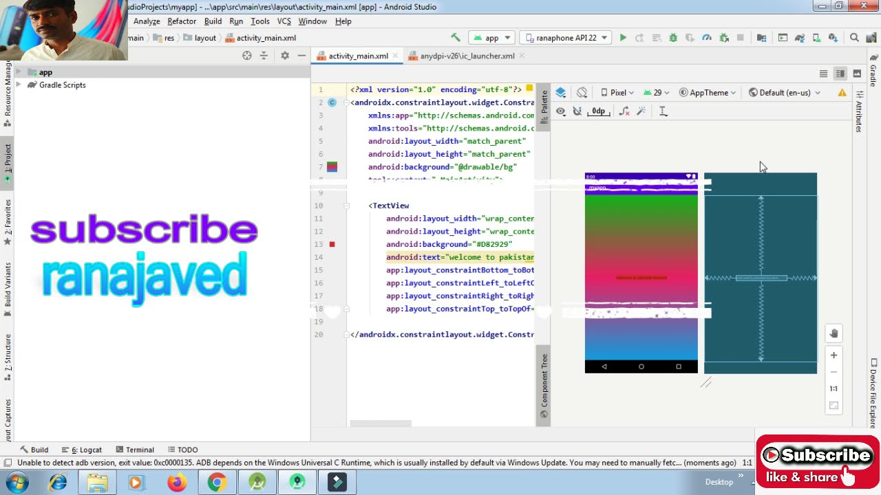Open Search Everywhere magnifier icon
The width and height of the screenshot is (881, 495).
[x=854, y=38]
